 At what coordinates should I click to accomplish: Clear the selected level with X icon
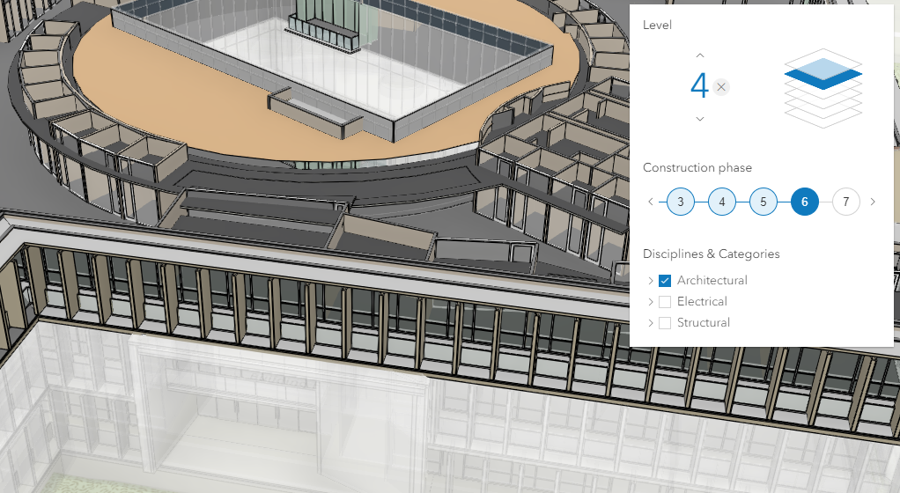pyautogui.click(x=721, y=86)
